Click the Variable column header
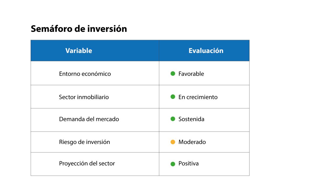323x192 pixels. coord(79,51)
